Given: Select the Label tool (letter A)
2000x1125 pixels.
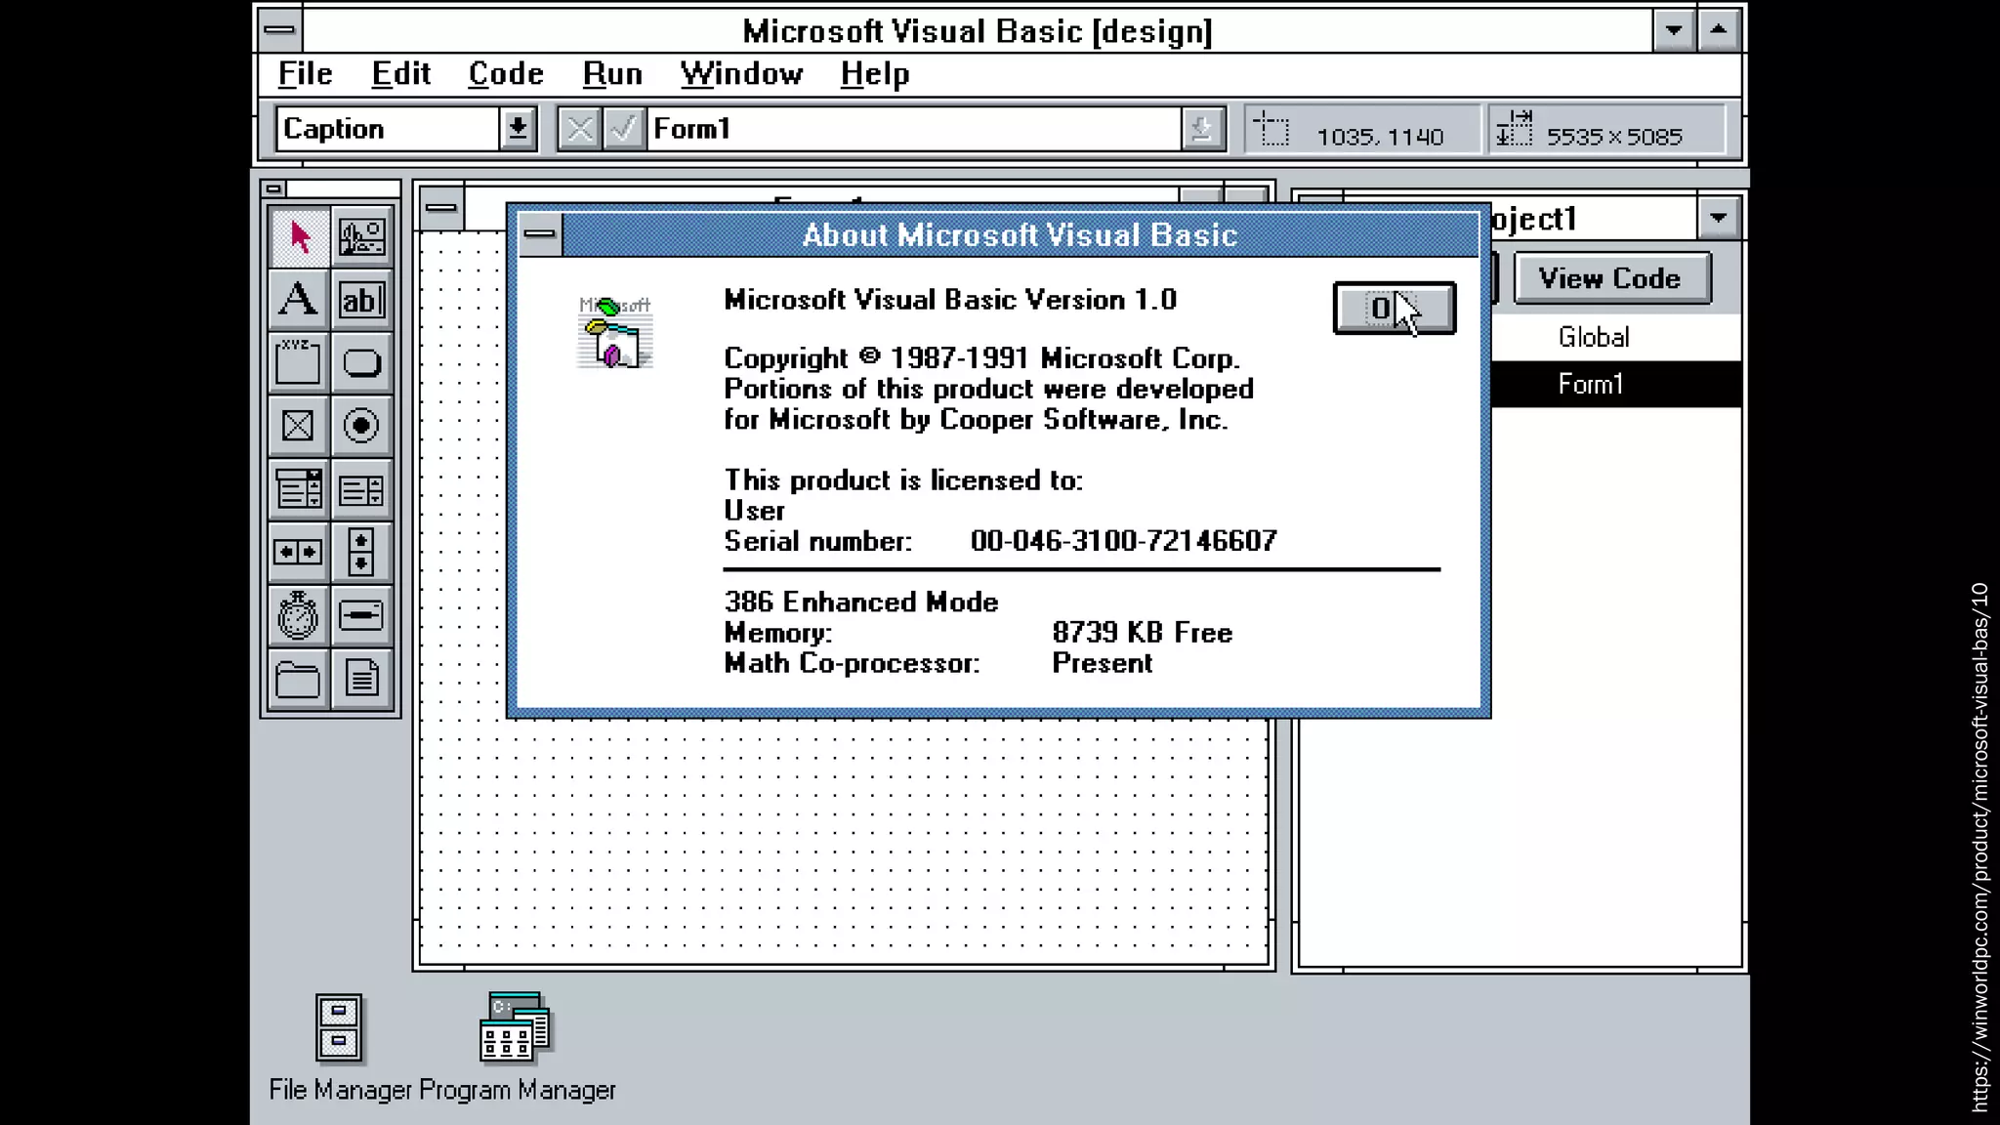Looking at the screenshot, I should (298, 300).
